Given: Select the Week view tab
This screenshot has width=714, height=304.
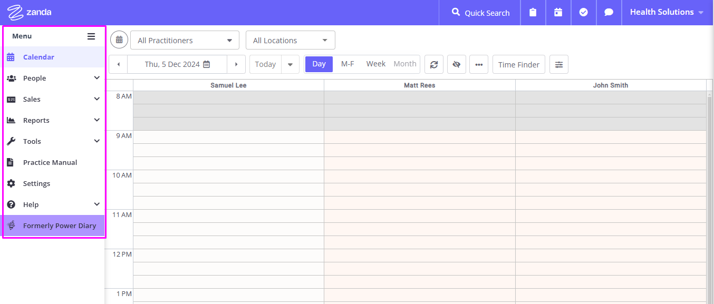Looking at the screenshot, I should point(376,64).
